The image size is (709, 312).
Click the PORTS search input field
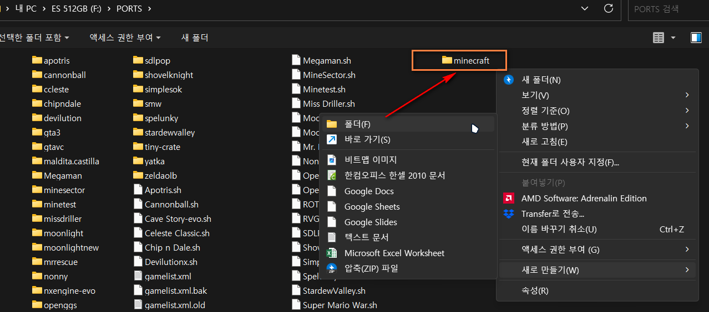[x=669, y=9]
